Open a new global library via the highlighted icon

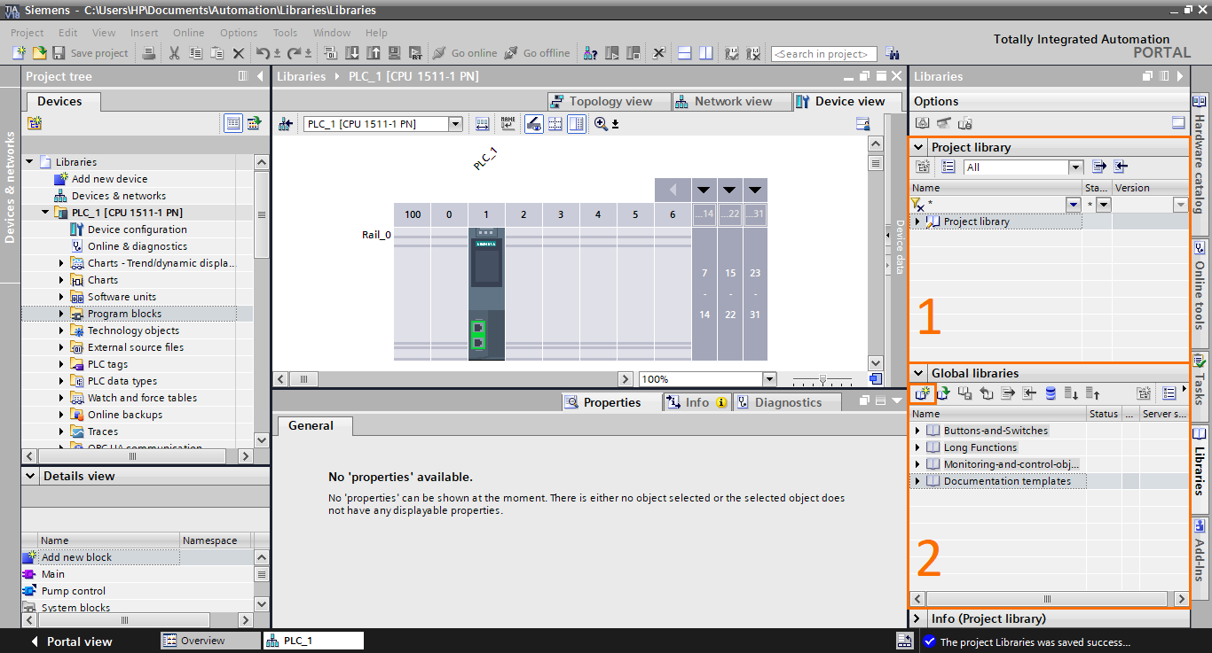point(924,392)
